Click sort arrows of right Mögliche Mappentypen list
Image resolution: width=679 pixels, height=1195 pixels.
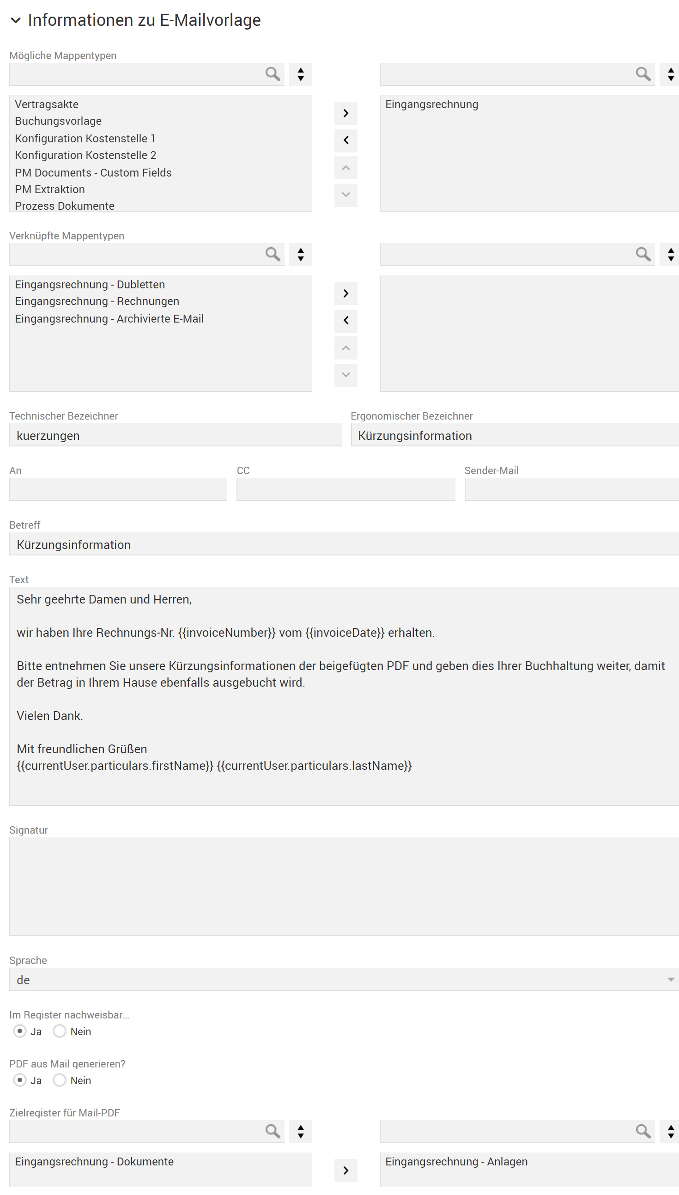pyautogui.click(x=671, y=74)
